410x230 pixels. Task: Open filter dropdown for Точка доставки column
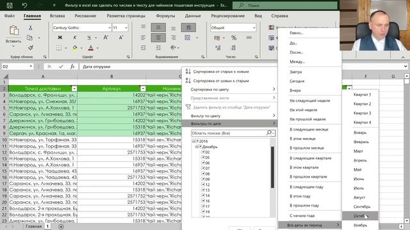pos(74,89)
